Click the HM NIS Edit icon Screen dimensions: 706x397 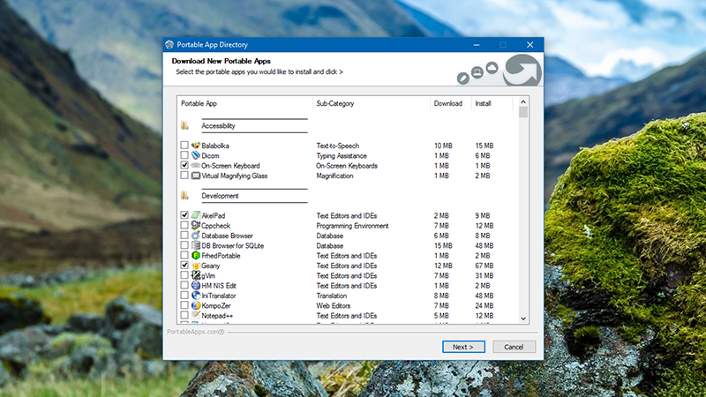(195, 285)
